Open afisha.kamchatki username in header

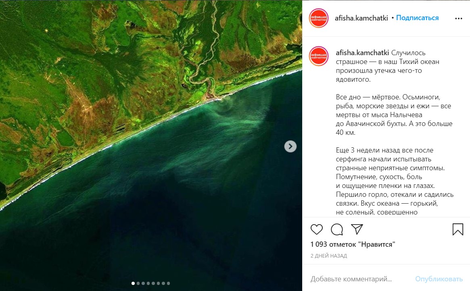[x=361, y=18]
